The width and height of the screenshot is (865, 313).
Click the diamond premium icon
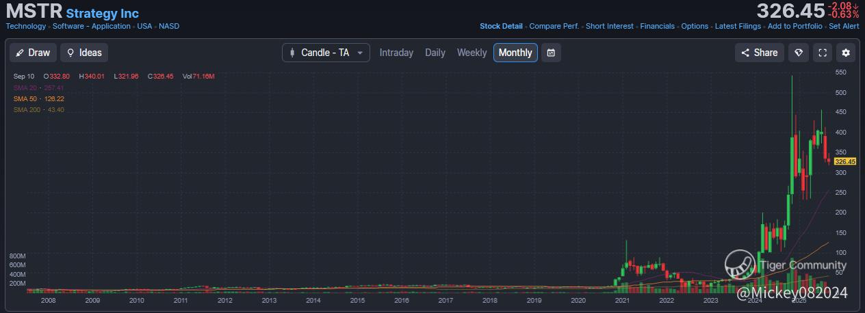tap(798, 53)
